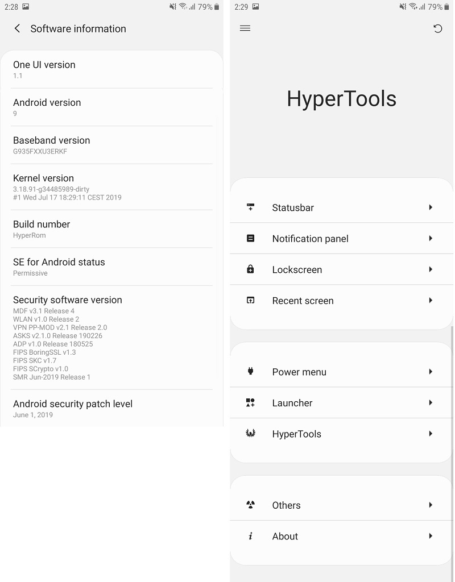Open the Lockscreen entry
This screenshot has height=582, width=455.
341,269
